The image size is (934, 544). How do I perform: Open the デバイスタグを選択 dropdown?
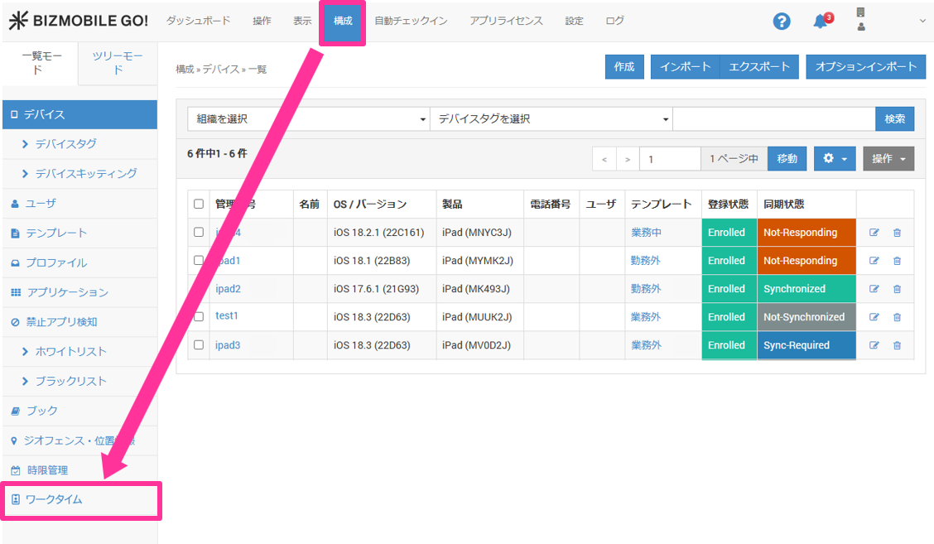(x=551, y=119)
